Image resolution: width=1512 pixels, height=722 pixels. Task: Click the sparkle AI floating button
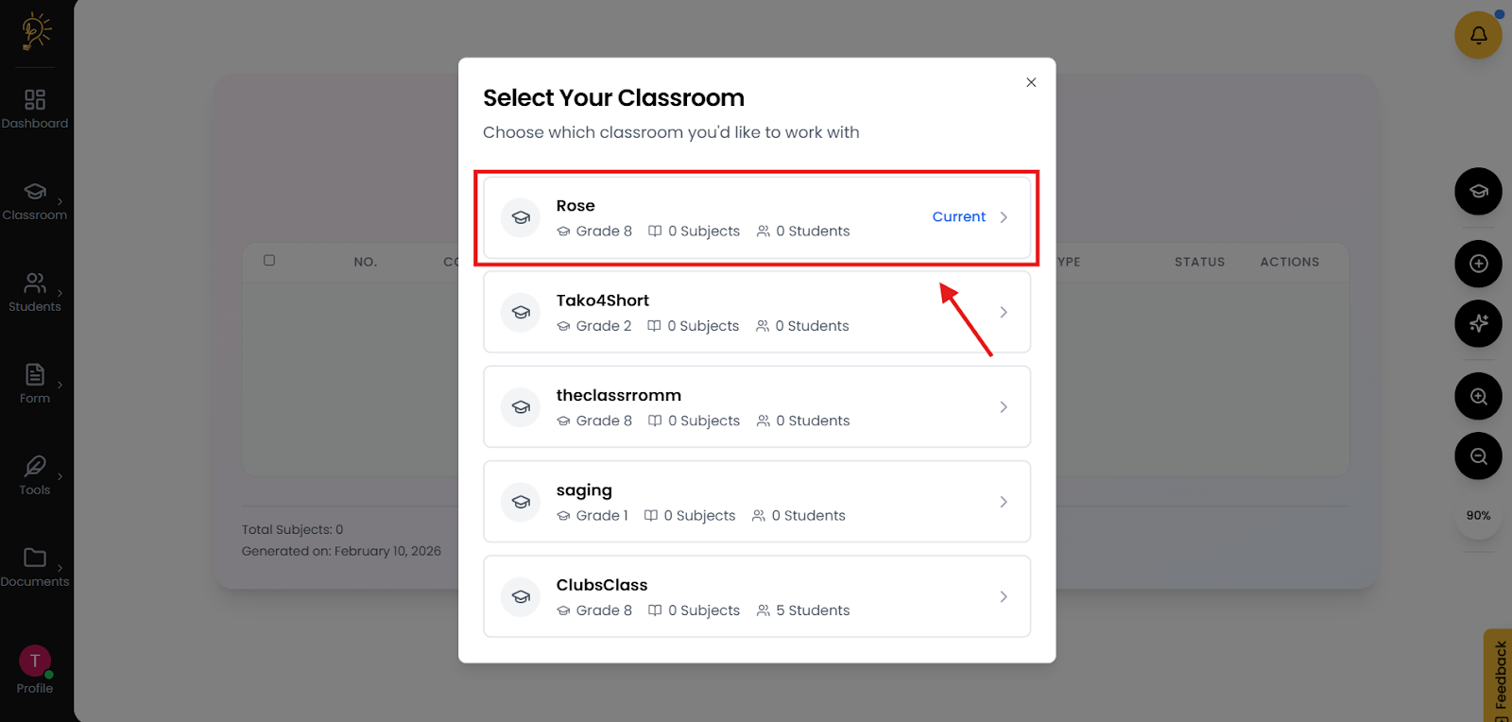pos(1478,323)
